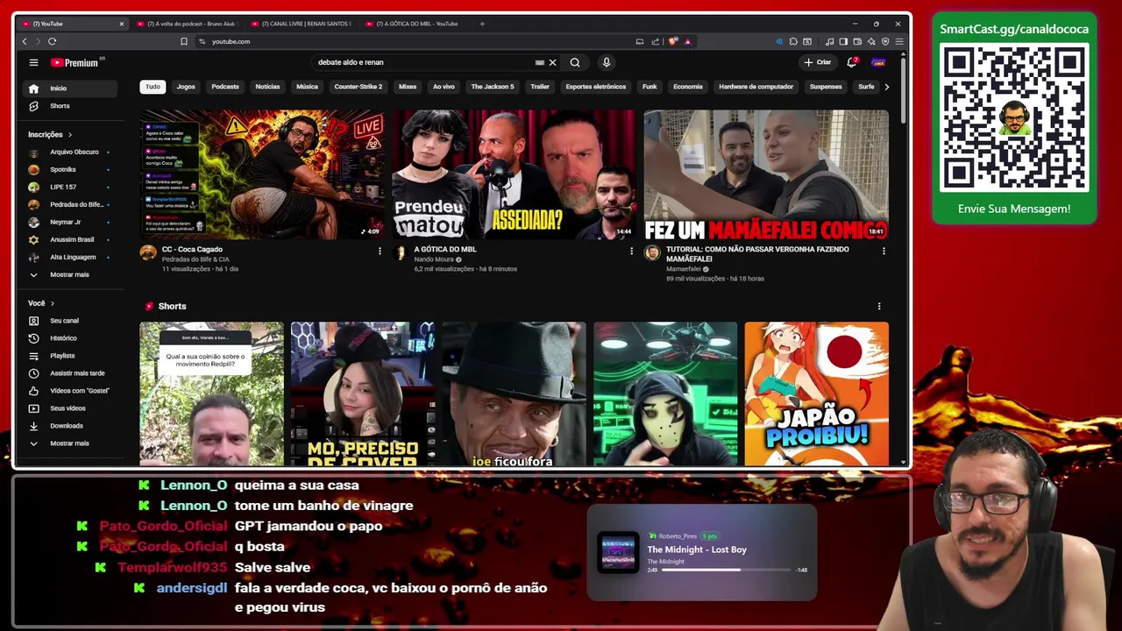Open options for A GÓTICA DO MBL video
The image size is (1122, 631).
(631, 251)
